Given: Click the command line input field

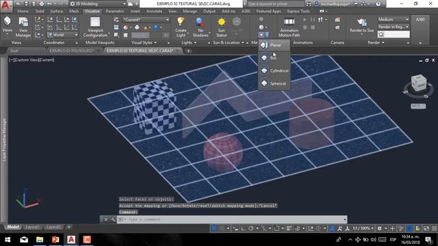Looking at the screenshot, I should point(232,219).
